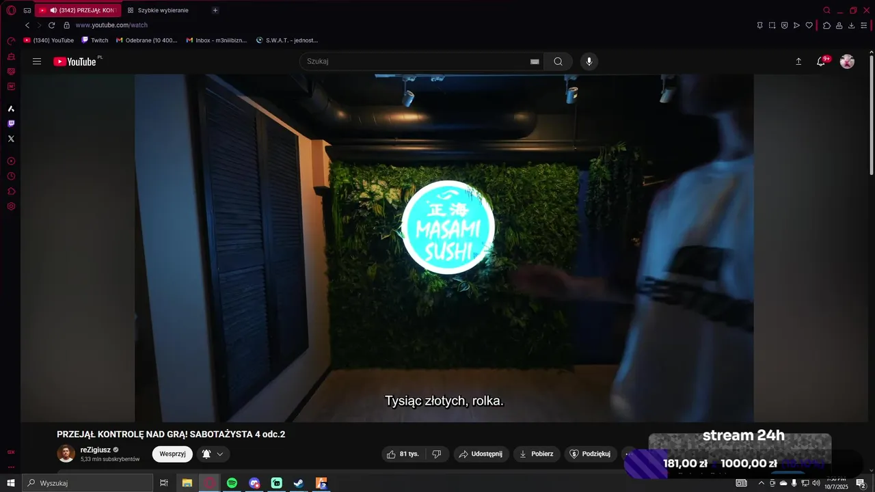Open Twitch in the Opera sidebar

(11, 124)
